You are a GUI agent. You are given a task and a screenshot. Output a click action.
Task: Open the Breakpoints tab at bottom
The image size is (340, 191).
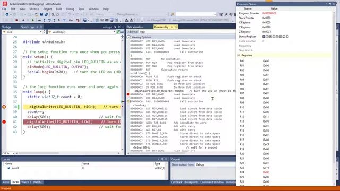point(191,182)
